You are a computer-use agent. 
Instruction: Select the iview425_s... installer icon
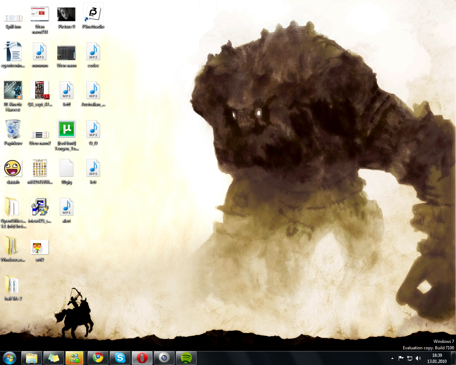(x=40, y=210)
